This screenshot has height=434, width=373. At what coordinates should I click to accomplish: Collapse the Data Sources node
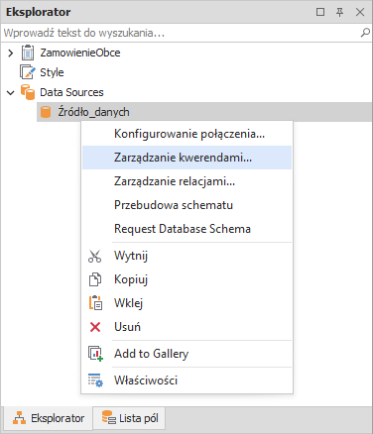11,92
